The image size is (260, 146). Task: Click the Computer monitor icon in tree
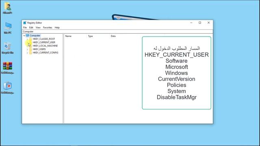coord(27,35)
